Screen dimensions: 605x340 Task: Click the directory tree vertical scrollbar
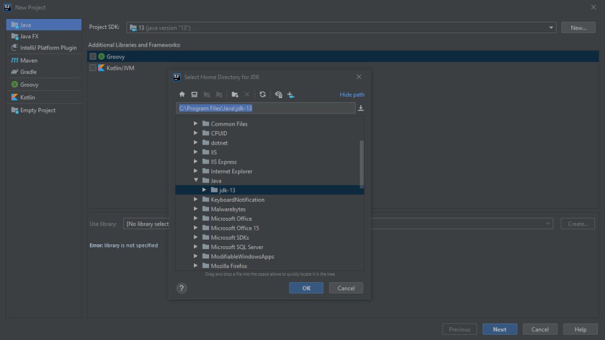pyautogui.click(x=362, y=165)
